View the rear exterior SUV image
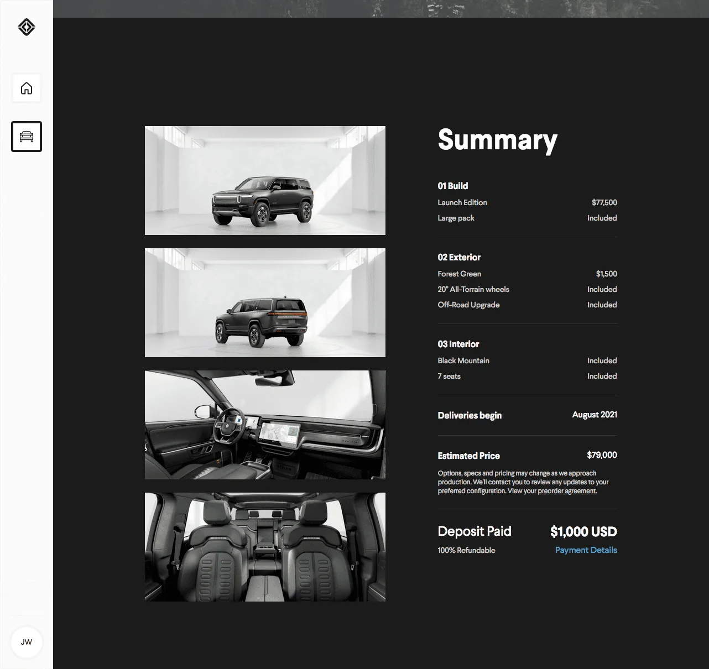Viewport: 709px width, 669px height. [265, 303]
